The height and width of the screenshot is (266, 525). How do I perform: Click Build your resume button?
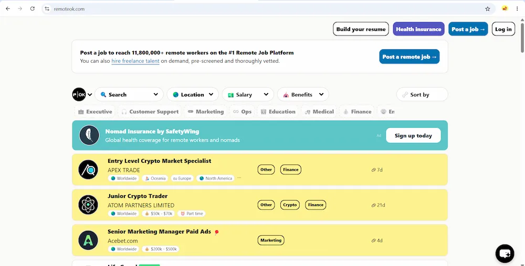361,29
